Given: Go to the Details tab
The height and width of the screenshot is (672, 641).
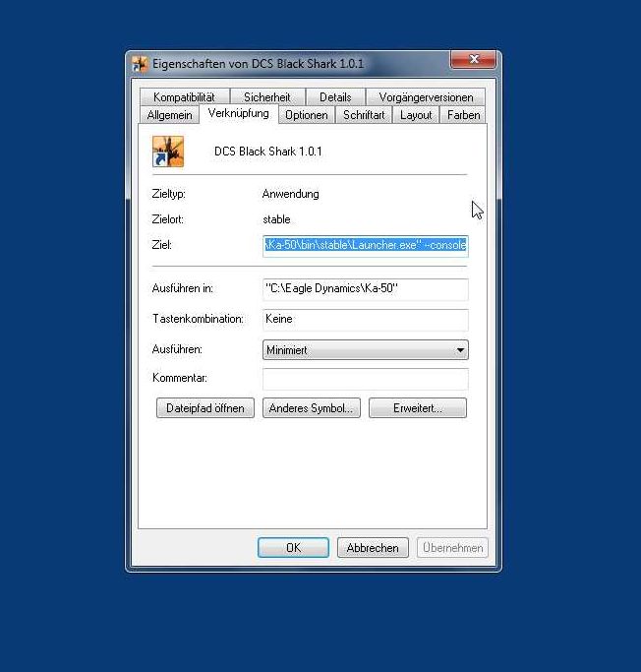Looking at the screenshot, I should tap(335, 97).
